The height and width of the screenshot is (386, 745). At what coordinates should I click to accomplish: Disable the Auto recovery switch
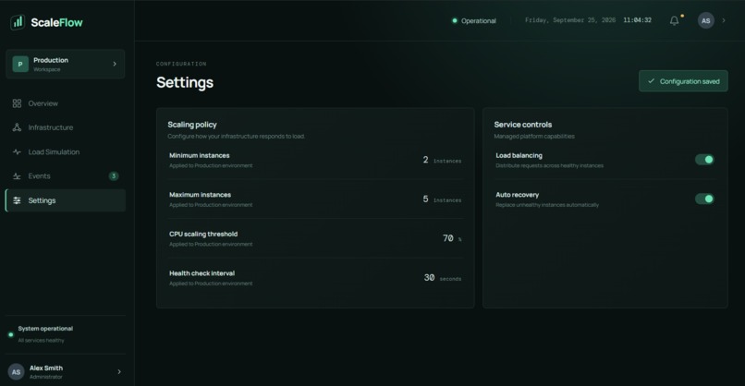[x=704, y=199]
